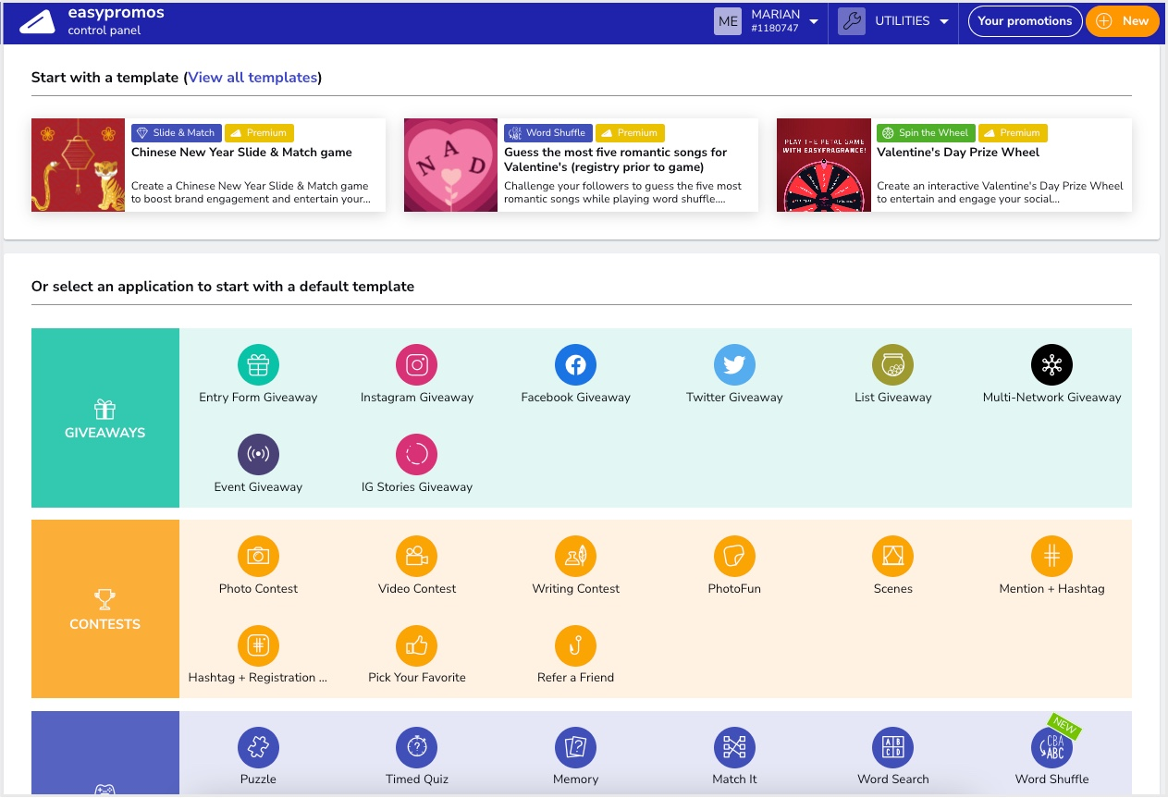Pick the Mention + Hashtag icon
Viewport: 1168px width, 798px height.
point(1051,557)
